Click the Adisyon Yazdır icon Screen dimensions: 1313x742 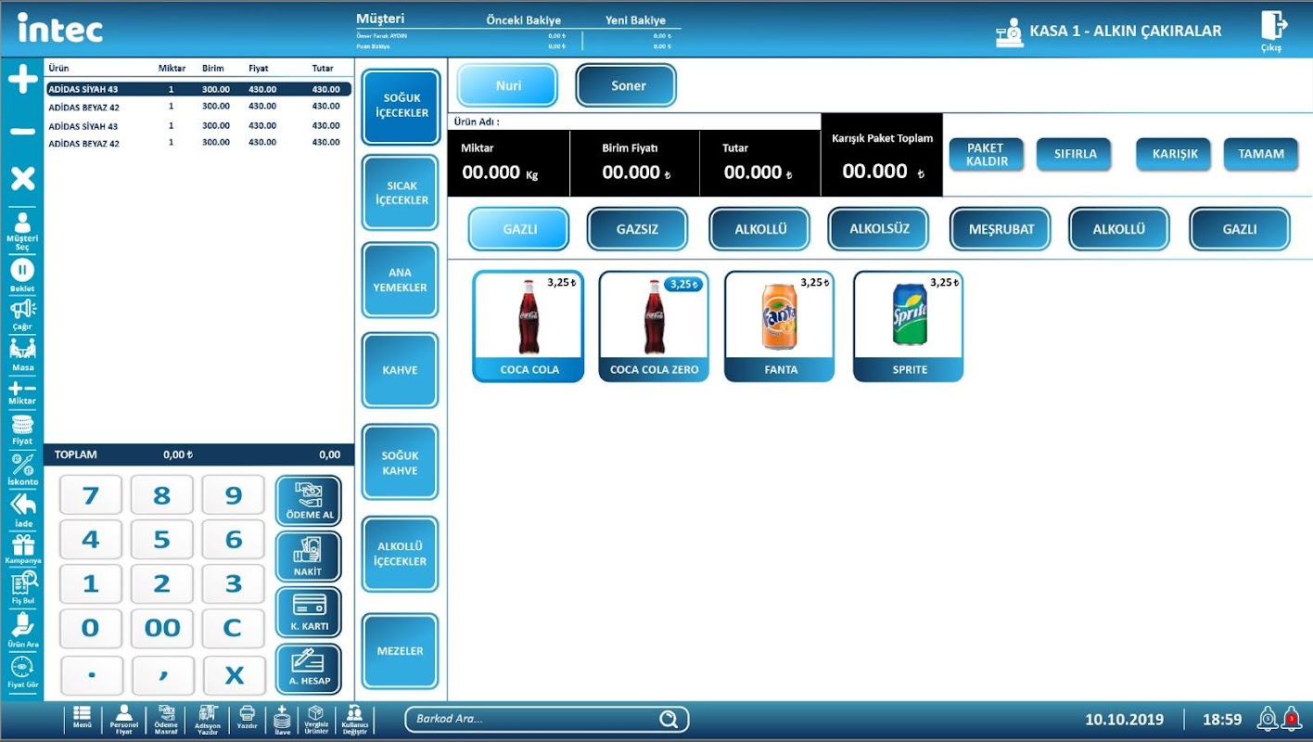click(208, 720)
